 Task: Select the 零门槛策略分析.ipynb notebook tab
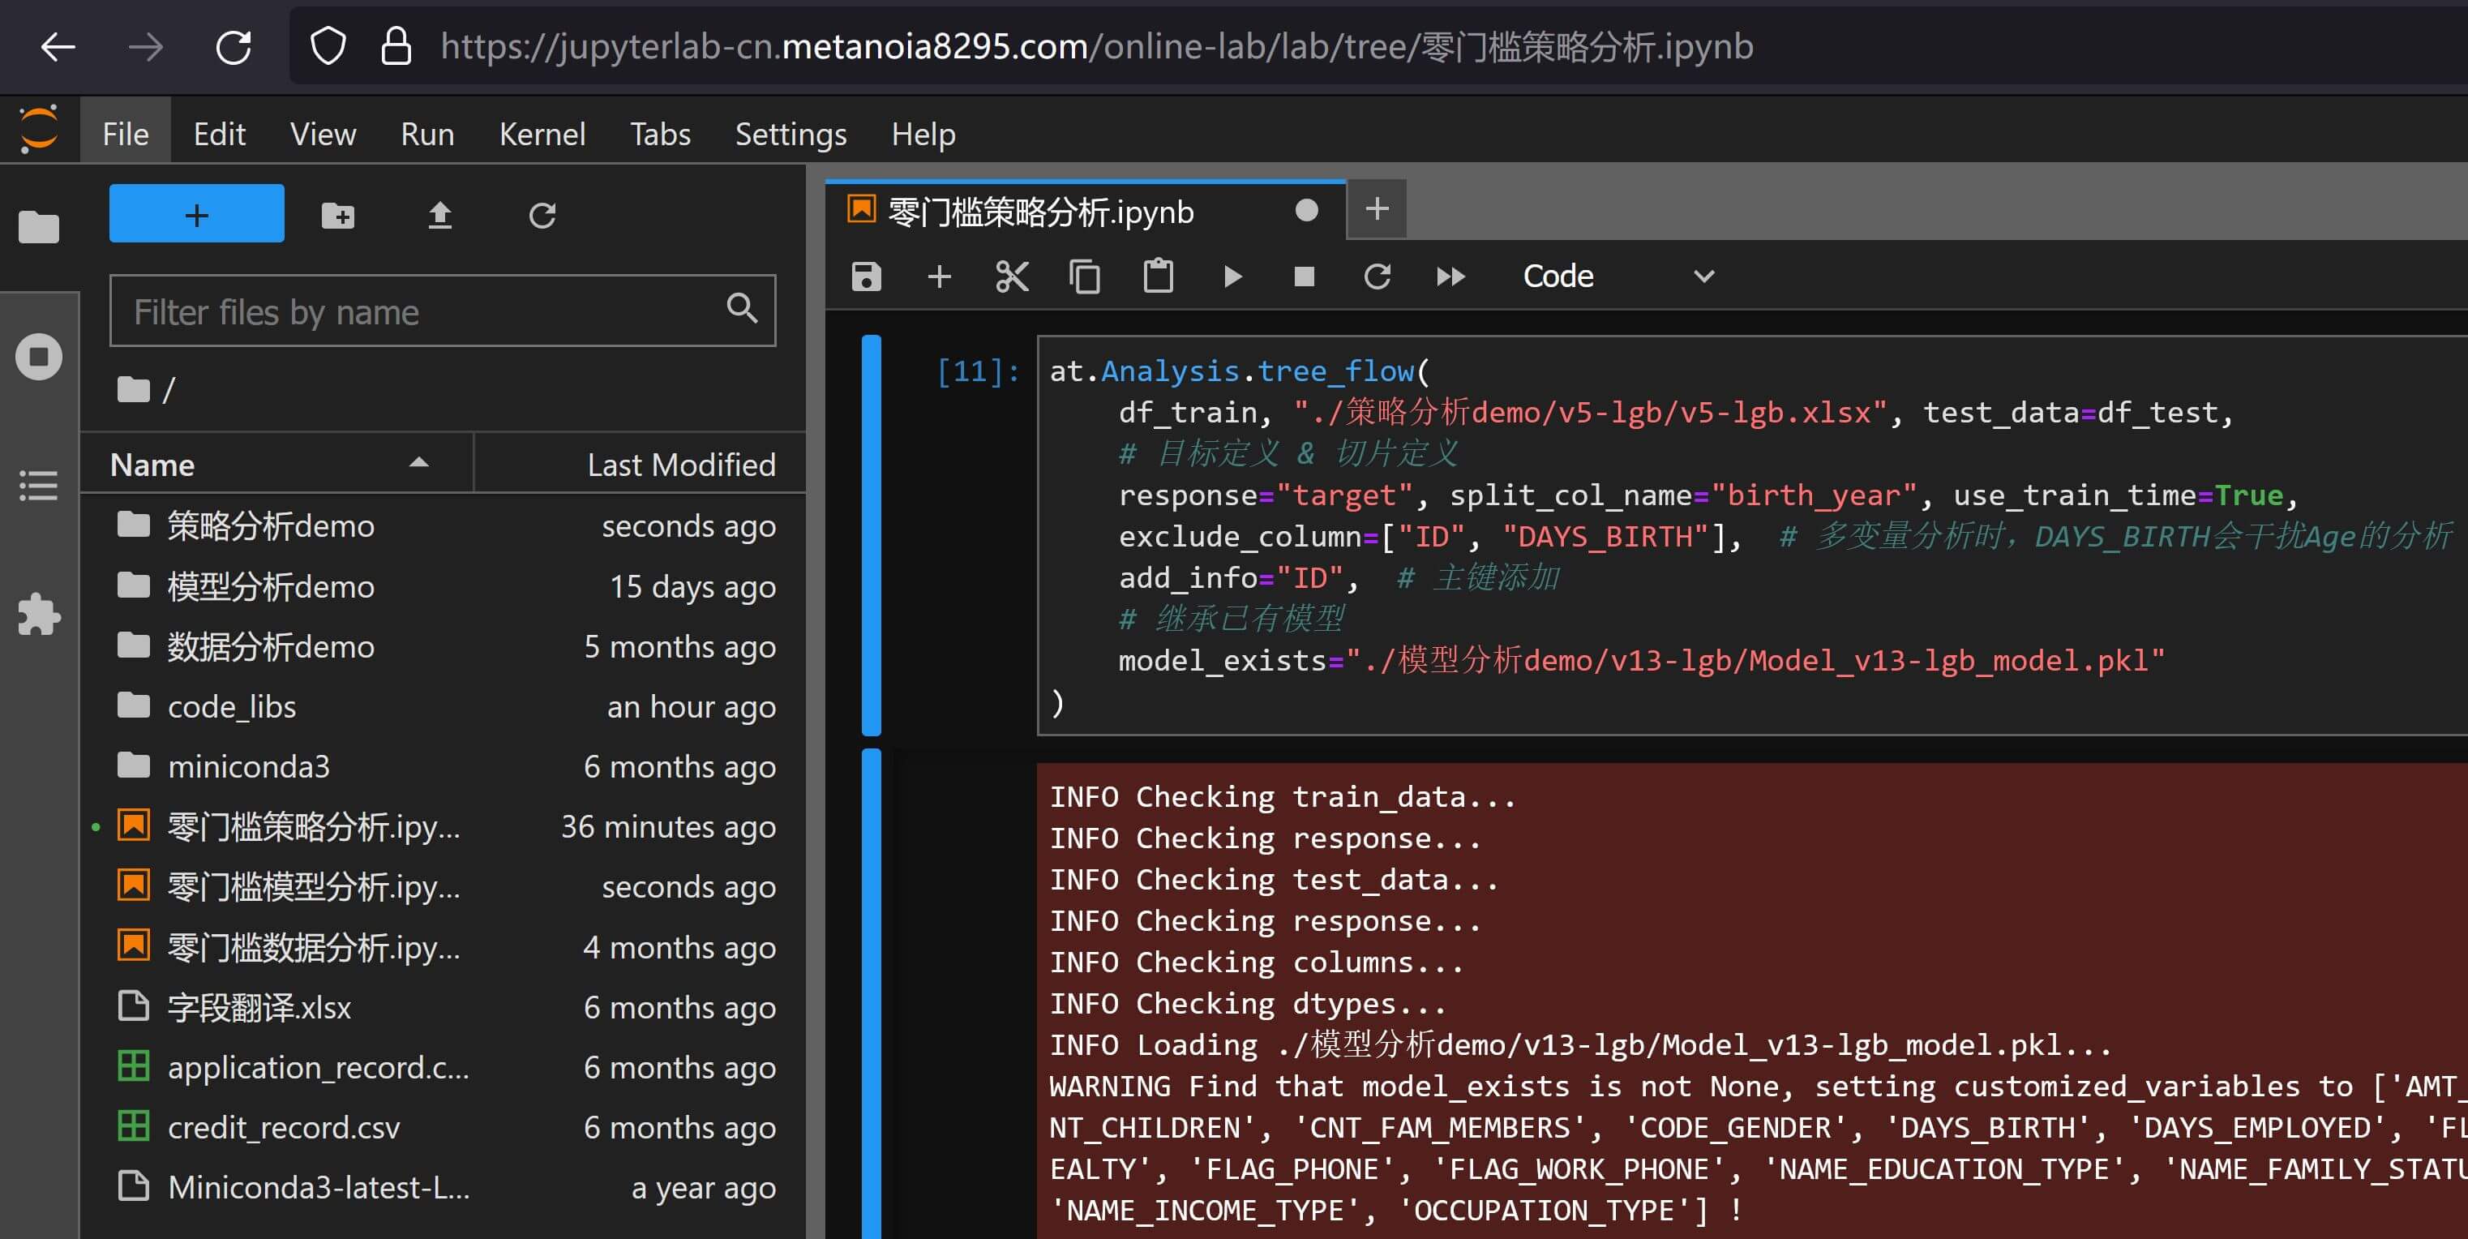coord(1040,211)
